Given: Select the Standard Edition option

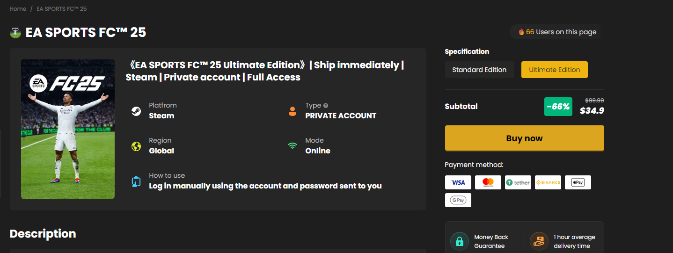Looking at the screenshot, I should [x=479, y=70].
